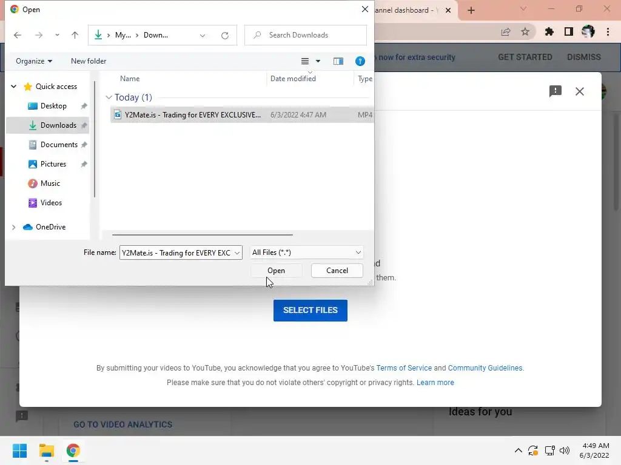Click the Open button

276,271
